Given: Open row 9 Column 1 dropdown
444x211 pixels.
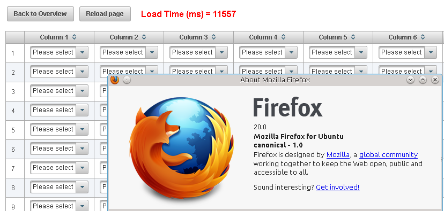Looking at the screenshot, I should 59,205.
